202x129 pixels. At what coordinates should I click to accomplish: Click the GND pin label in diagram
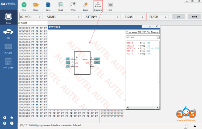pyautogui.click(x=68, y=63)
